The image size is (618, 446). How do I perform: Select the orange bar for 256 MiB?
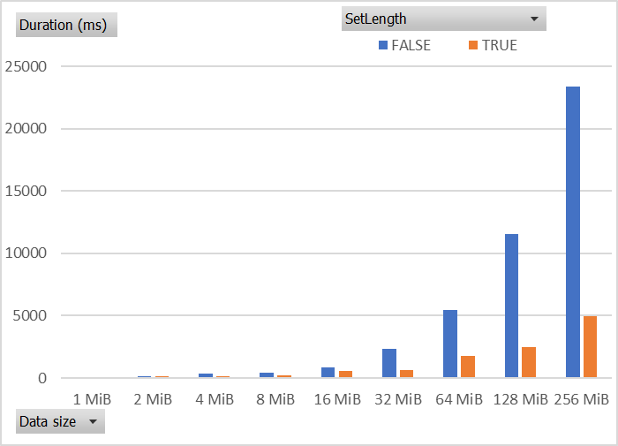pos(590,346)
